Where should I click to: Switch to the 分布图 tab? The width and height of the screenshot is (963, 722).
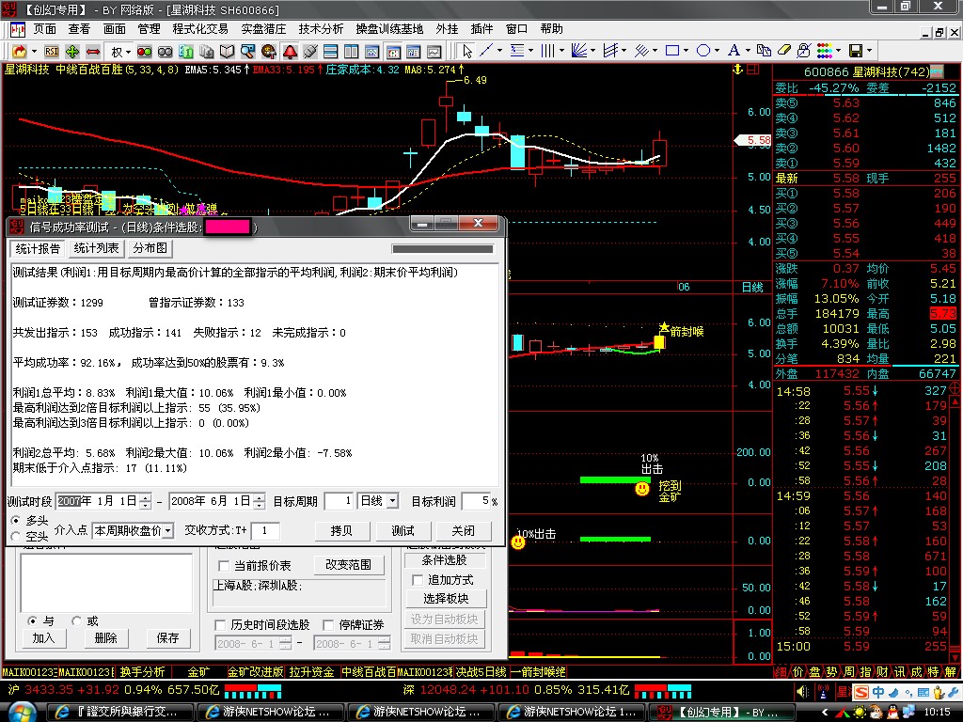(150, 248)
